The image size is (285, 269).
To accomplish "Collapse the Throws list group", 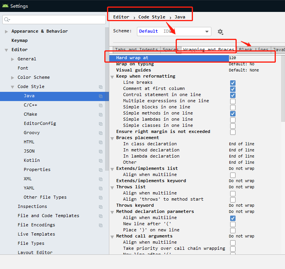I will 112,188.
